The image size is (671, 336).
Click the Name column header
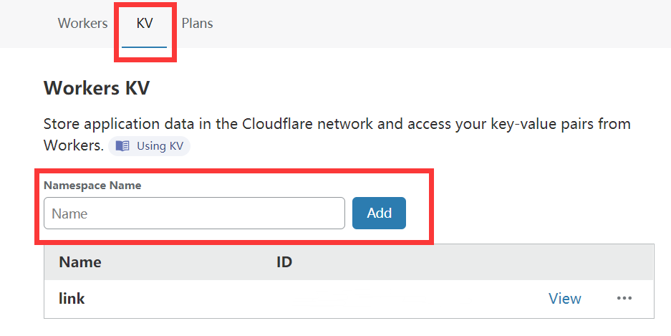pyautogui.click(x=80, y=262)
